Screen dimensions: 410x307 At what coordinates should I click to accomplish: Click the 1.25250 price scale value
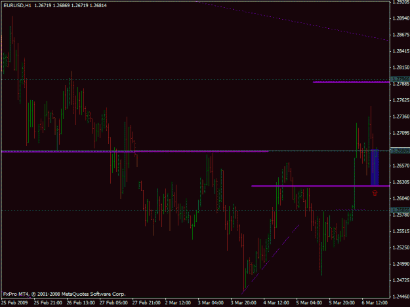(x=401, y=247)
